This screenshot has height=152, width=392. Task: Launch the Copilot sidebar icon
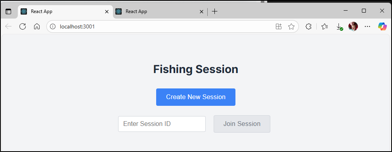coord(382,26)
